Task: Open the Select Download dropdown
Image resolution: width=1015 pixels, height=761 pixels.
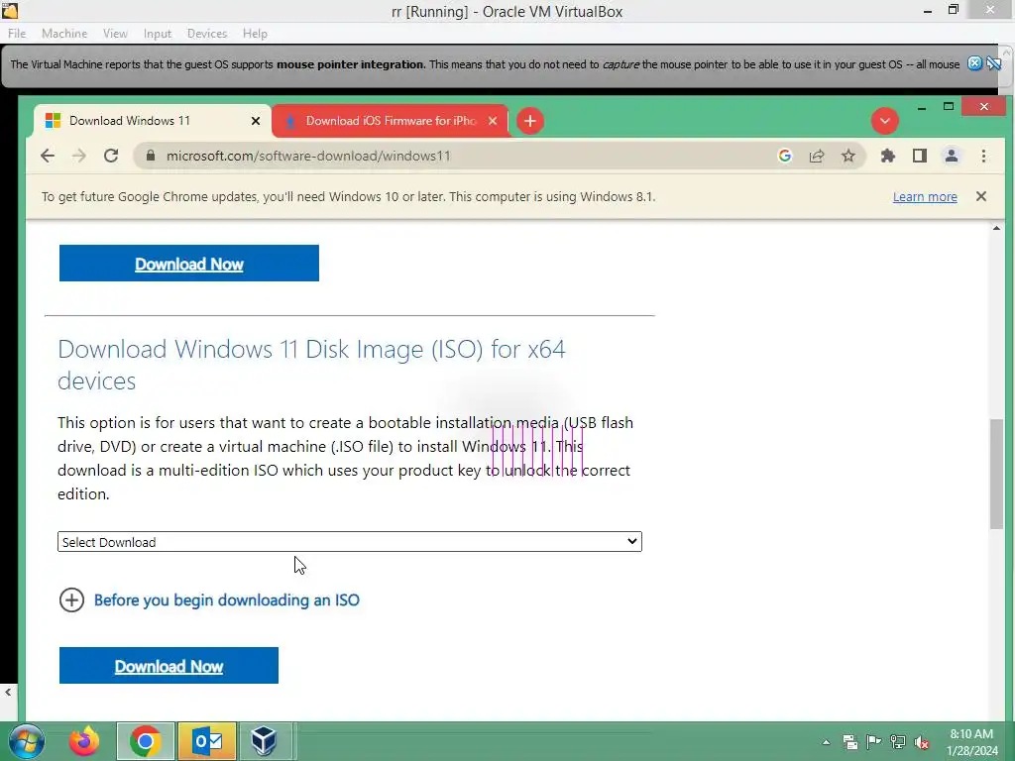Action: 350,542
